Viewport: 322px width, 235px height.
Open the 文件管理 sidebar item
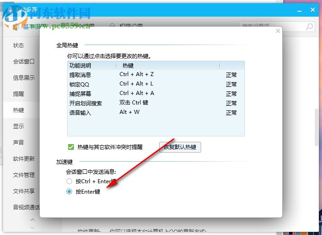[x=24, y=175]
